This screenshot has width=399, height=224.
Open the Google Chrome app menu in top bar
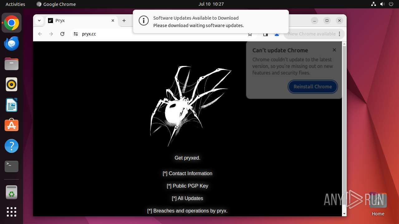coord(56,4)
